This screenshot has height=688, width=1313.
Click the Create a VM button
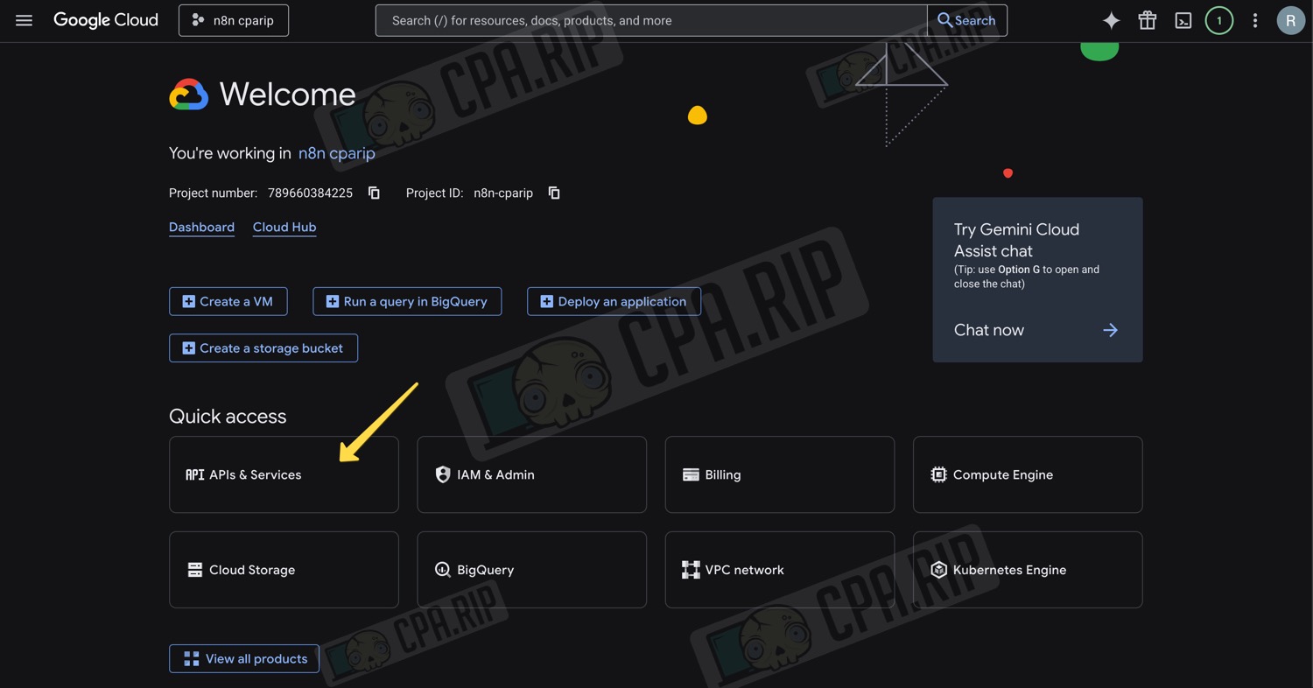click(x=228, y=301)
